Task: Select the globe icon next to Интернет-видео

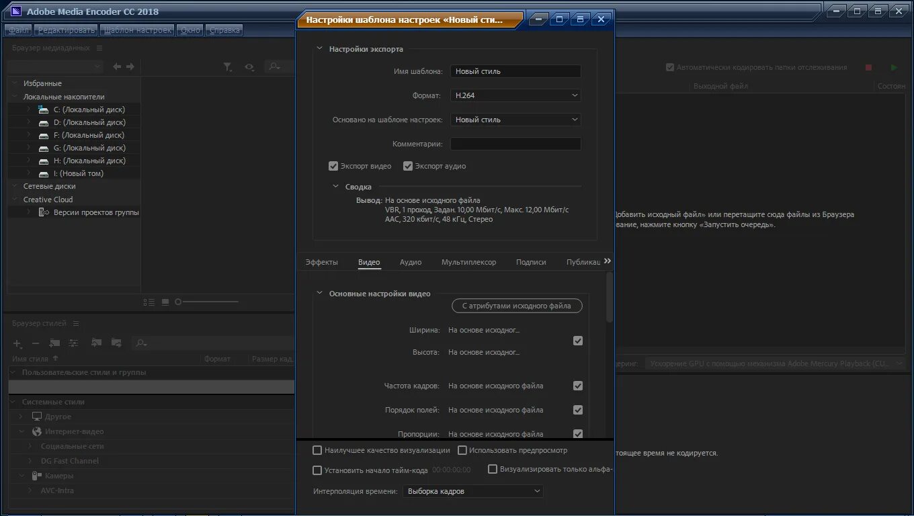Action: (37, 431)
